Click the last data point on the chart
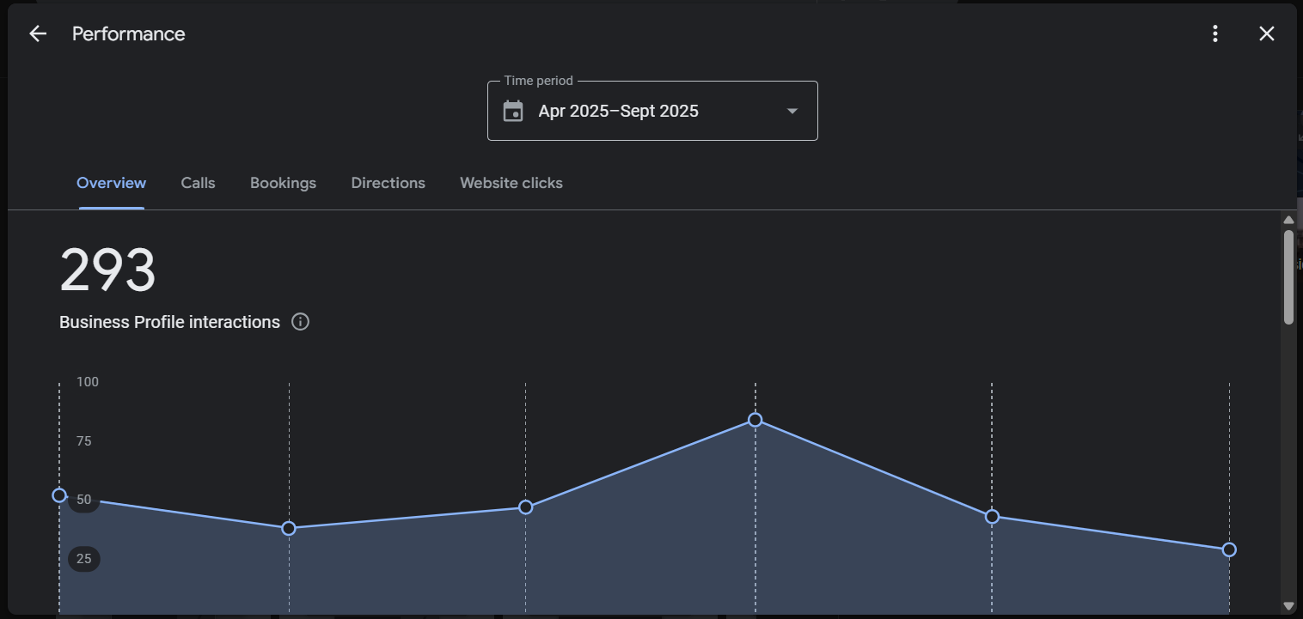 tap(1229, 549)
